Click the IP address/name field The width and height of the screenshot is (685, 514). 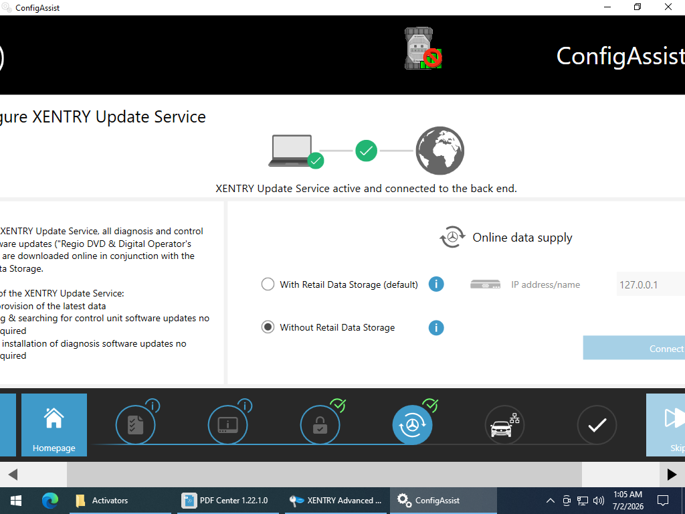click(x=650, y=284)
